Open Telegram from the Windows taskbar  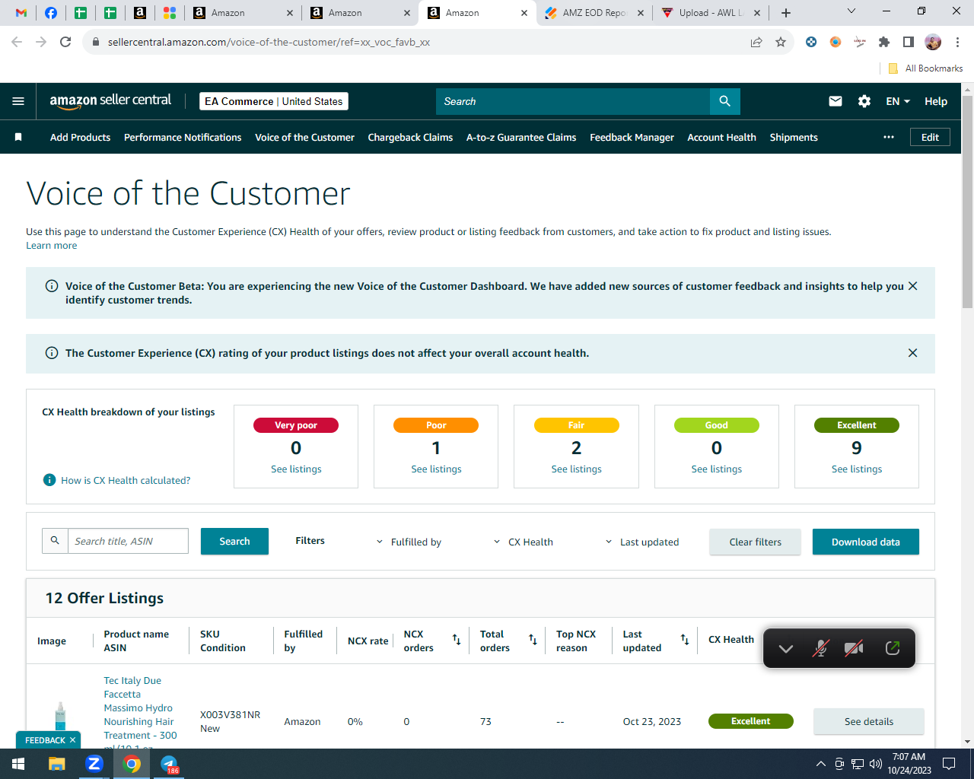point(169,764)
